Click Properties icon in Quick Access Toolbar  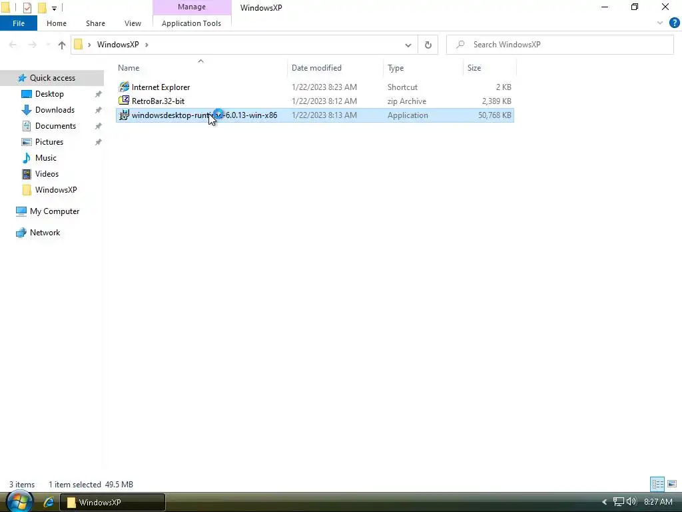pos(27,7)
